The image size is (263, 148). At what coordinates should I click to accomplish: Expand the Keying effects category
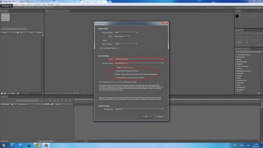point(235,76)
